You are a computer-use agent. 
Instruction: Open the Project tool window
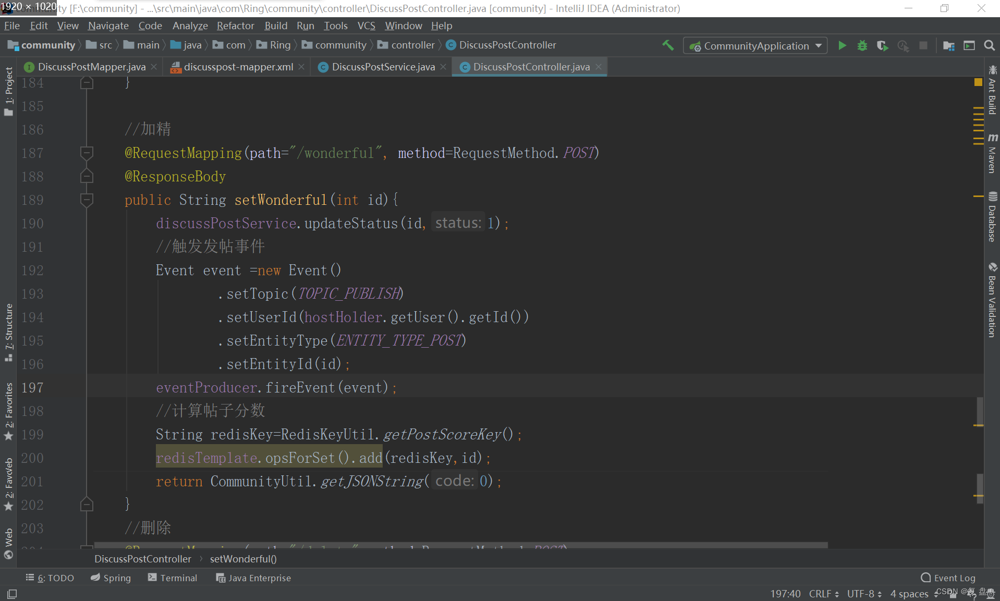[x=8, y=91]
